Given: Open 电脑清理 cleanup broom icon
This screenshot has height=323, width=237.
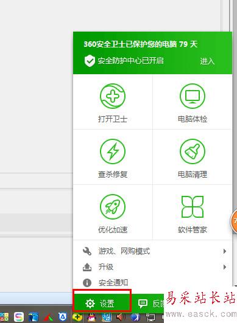Looking at the screenshot, I should point(193,151).
